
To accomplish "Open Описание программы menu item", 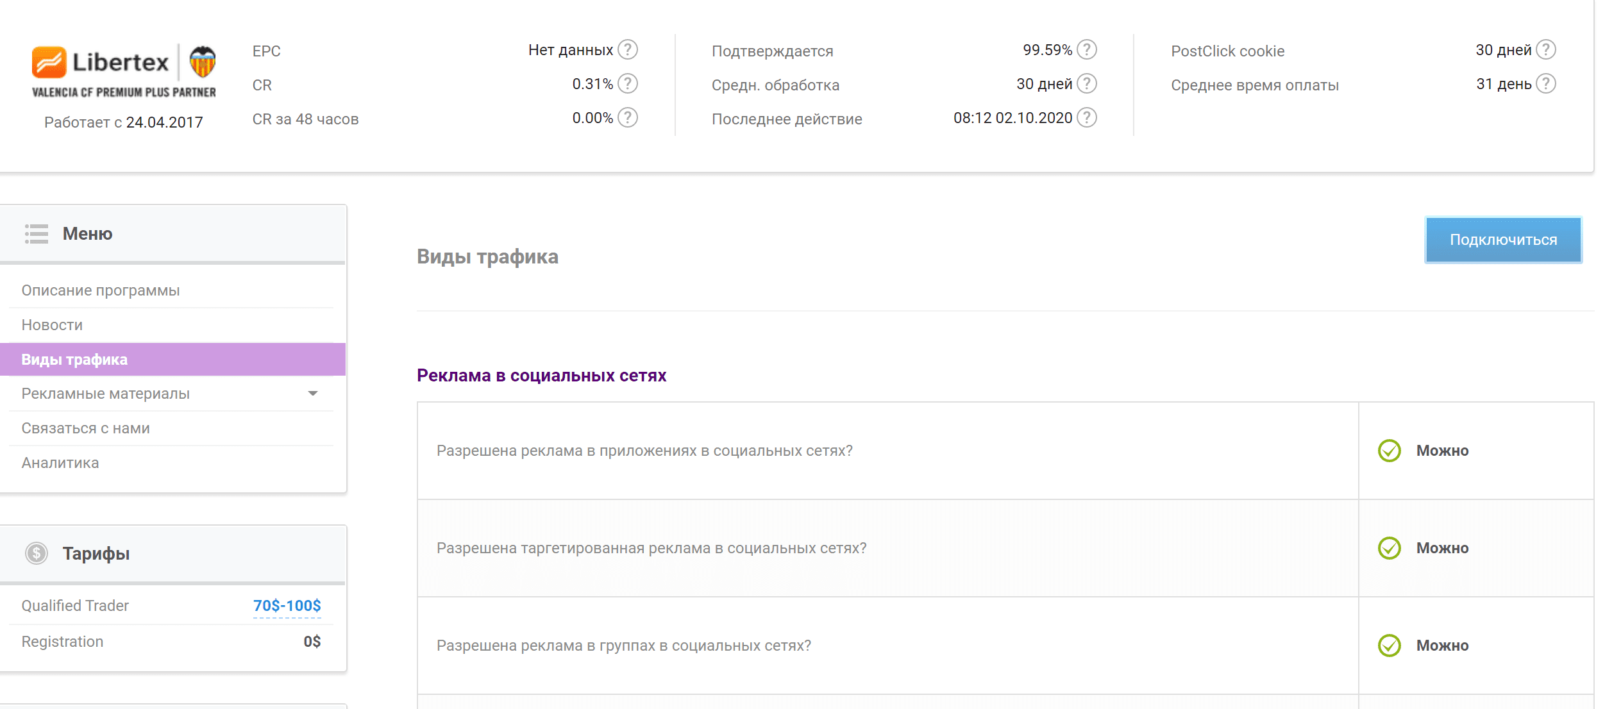I will point(101,290).
